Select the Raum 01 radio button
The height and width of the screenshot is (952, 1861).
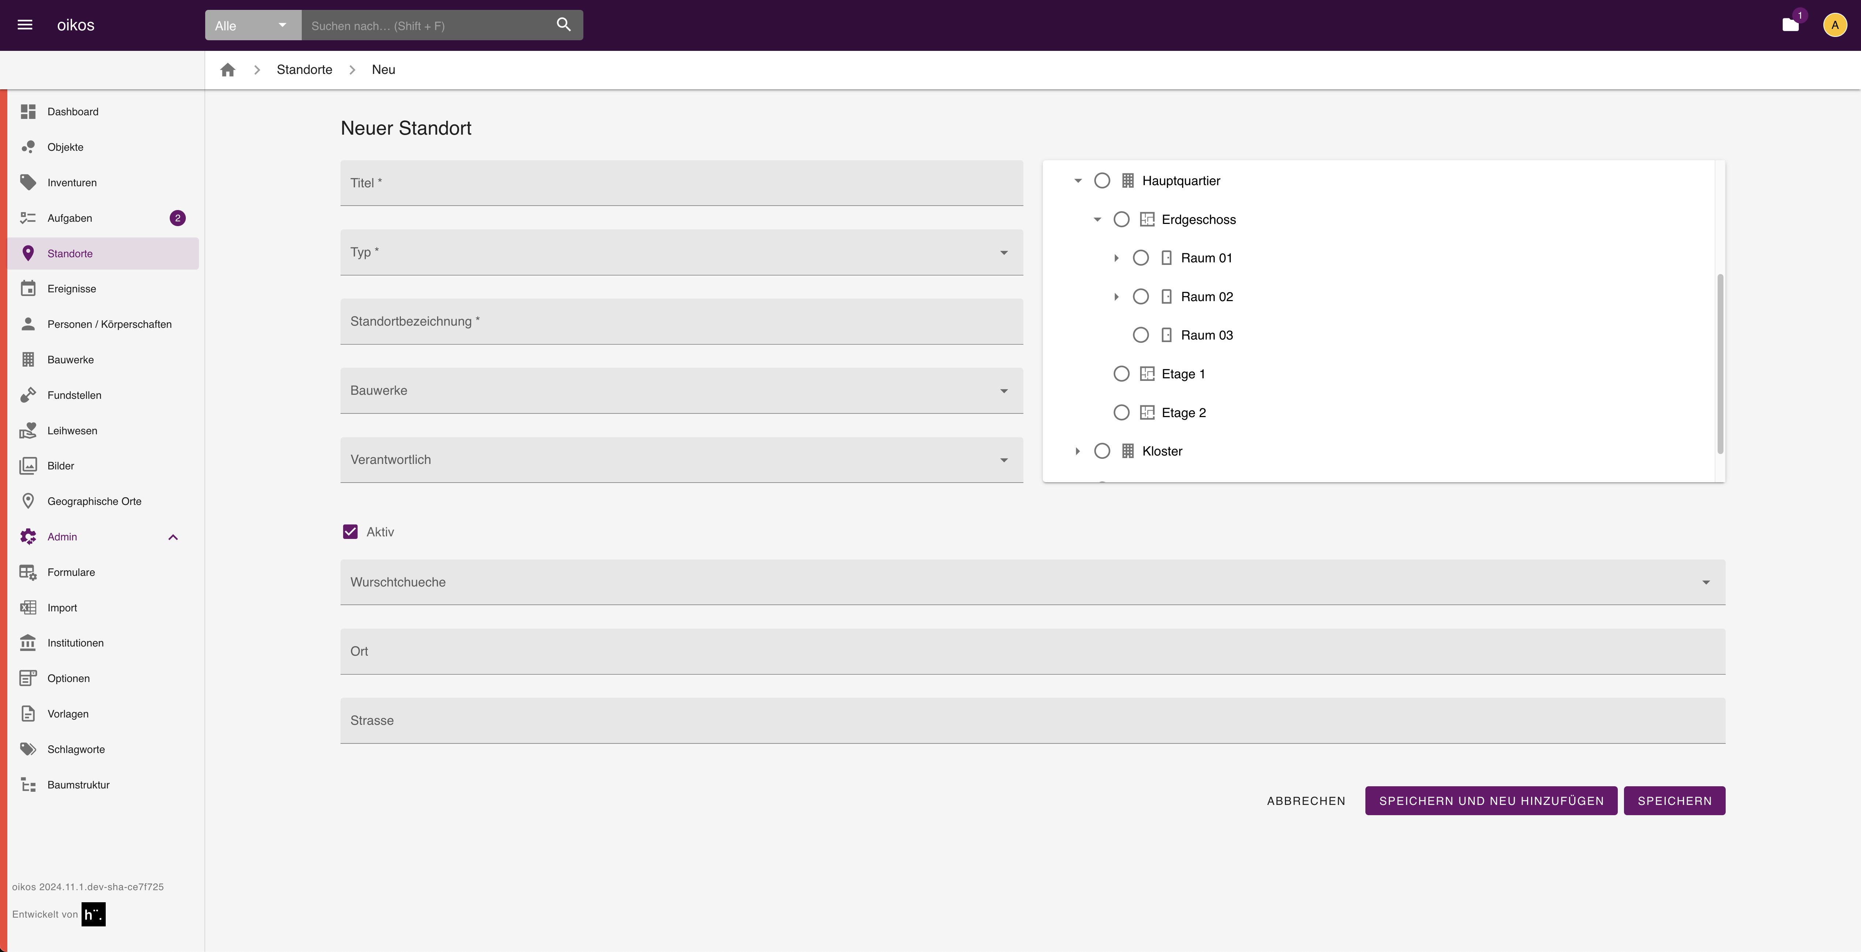pos(1141,258)
